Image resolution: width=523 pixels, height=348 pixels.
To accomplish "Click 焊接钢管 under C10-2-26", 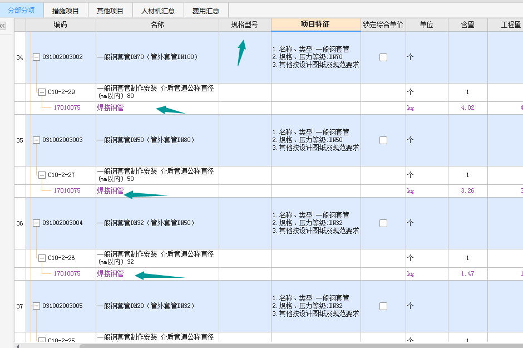I will tap(110, 273).
